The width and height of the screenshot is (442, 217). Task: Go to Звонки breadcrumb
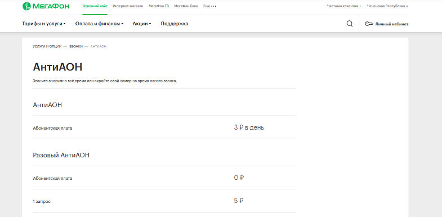pyautogui.click(x=76, y=46)
